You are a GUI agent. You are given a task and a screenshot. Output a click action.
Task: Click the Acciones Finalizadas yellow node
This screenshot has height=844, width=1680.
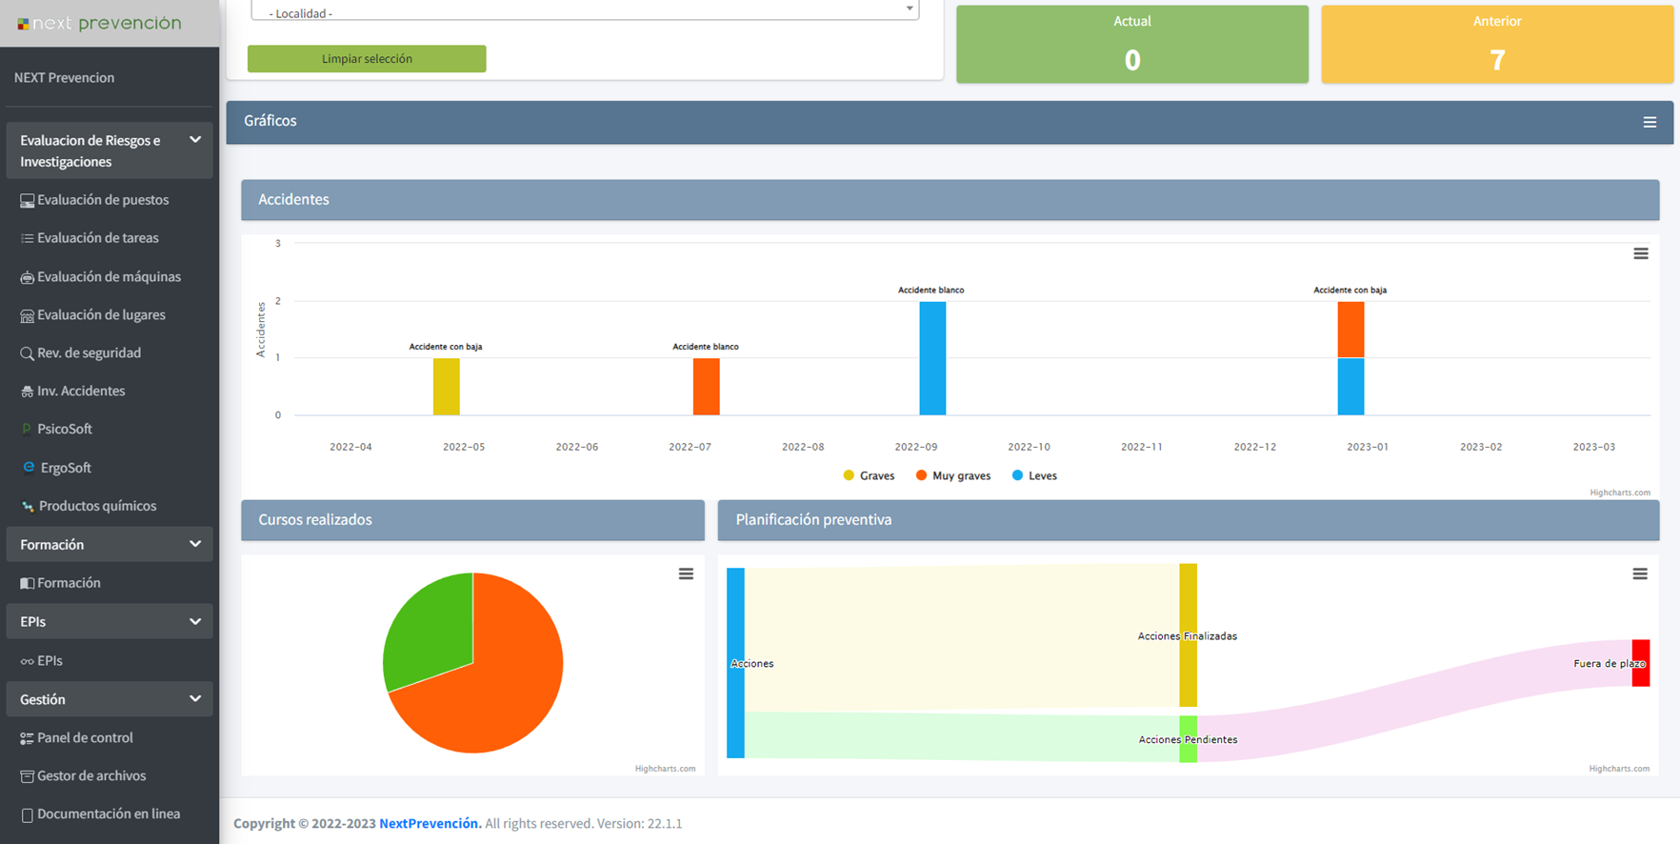[1188, 635]
